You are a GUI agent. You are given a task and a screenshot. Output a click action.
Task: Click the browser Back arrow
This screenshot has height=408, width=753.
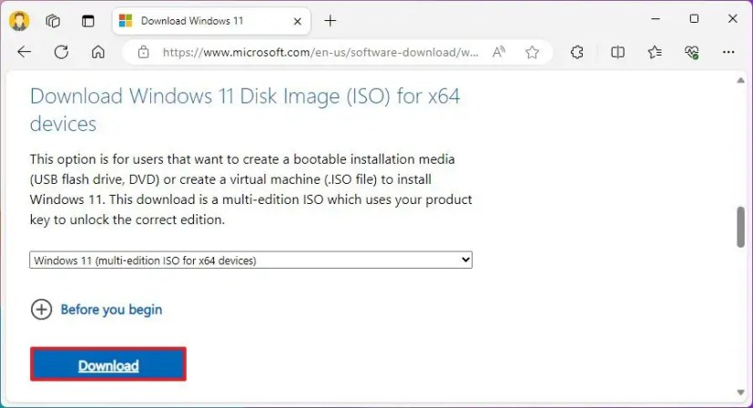point(24,52)
